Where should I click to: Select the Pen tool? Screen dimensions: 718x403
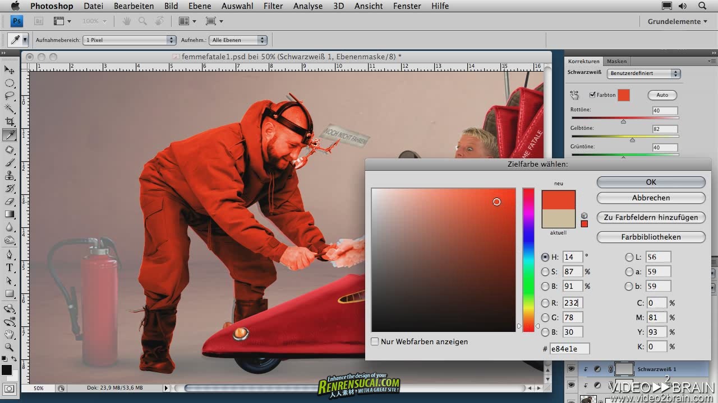(10, 255)
